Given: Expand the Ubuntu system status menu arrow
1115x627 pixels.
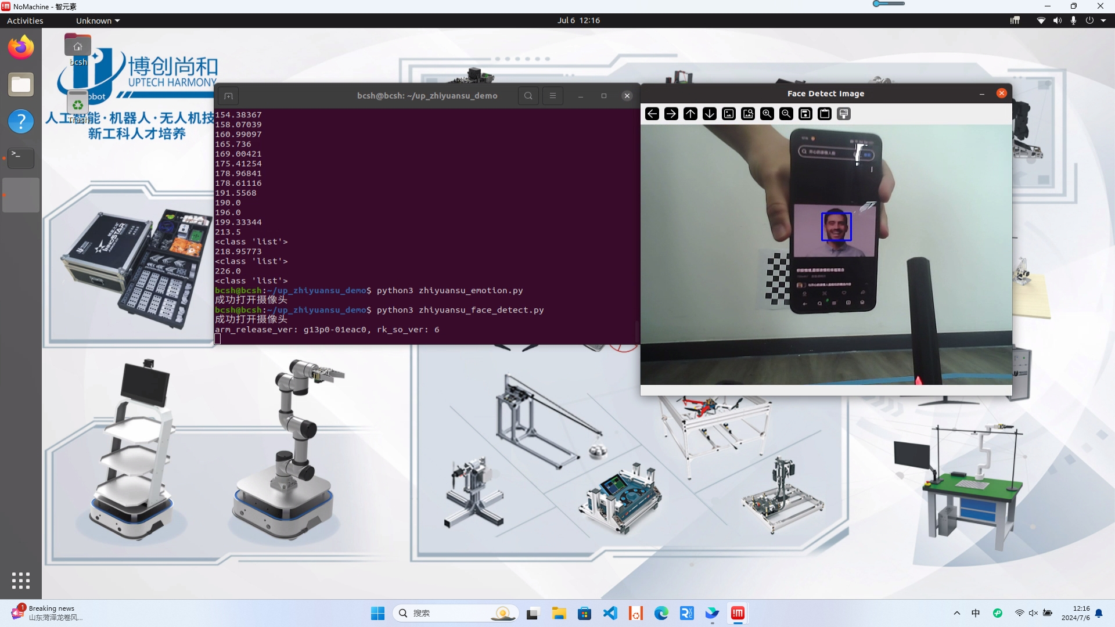Looking at the screenshot, I should coord(1103,20).
